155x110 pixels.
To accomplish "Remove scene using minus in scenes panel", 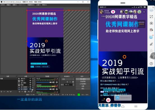I will pyautogui.click(x=4, y=92).
